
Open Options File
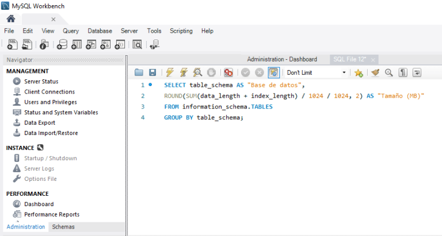[x=40, y=179]
